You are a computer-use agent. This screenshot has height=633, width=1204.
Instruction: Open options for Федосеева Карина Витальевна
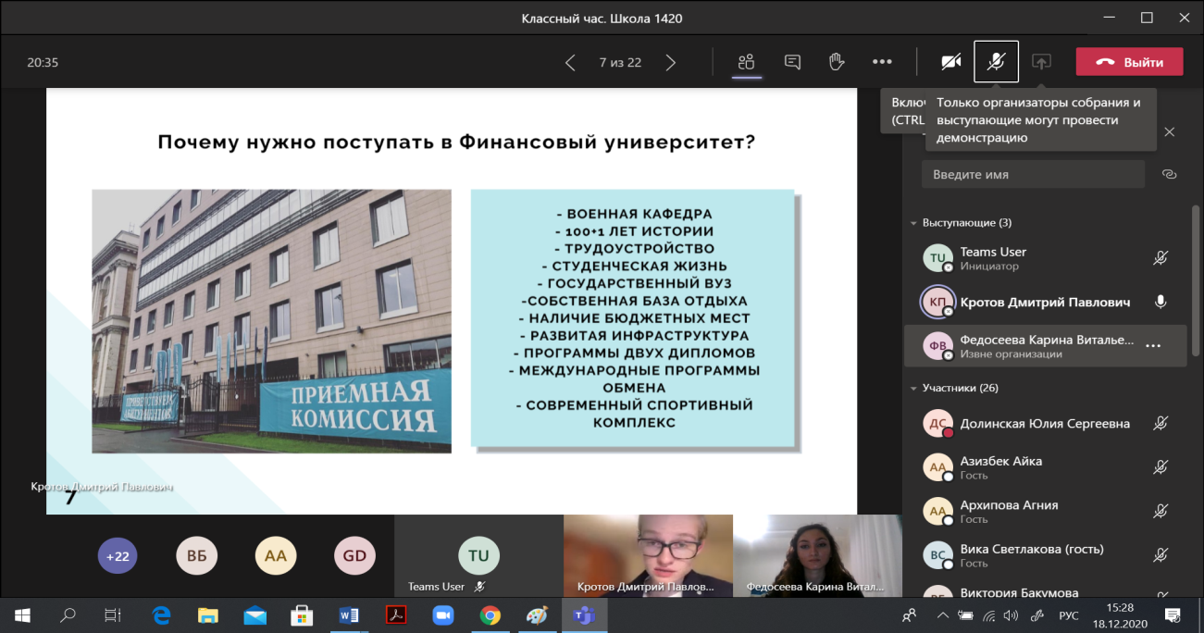pyautogui.click(x=1153, y=345)
